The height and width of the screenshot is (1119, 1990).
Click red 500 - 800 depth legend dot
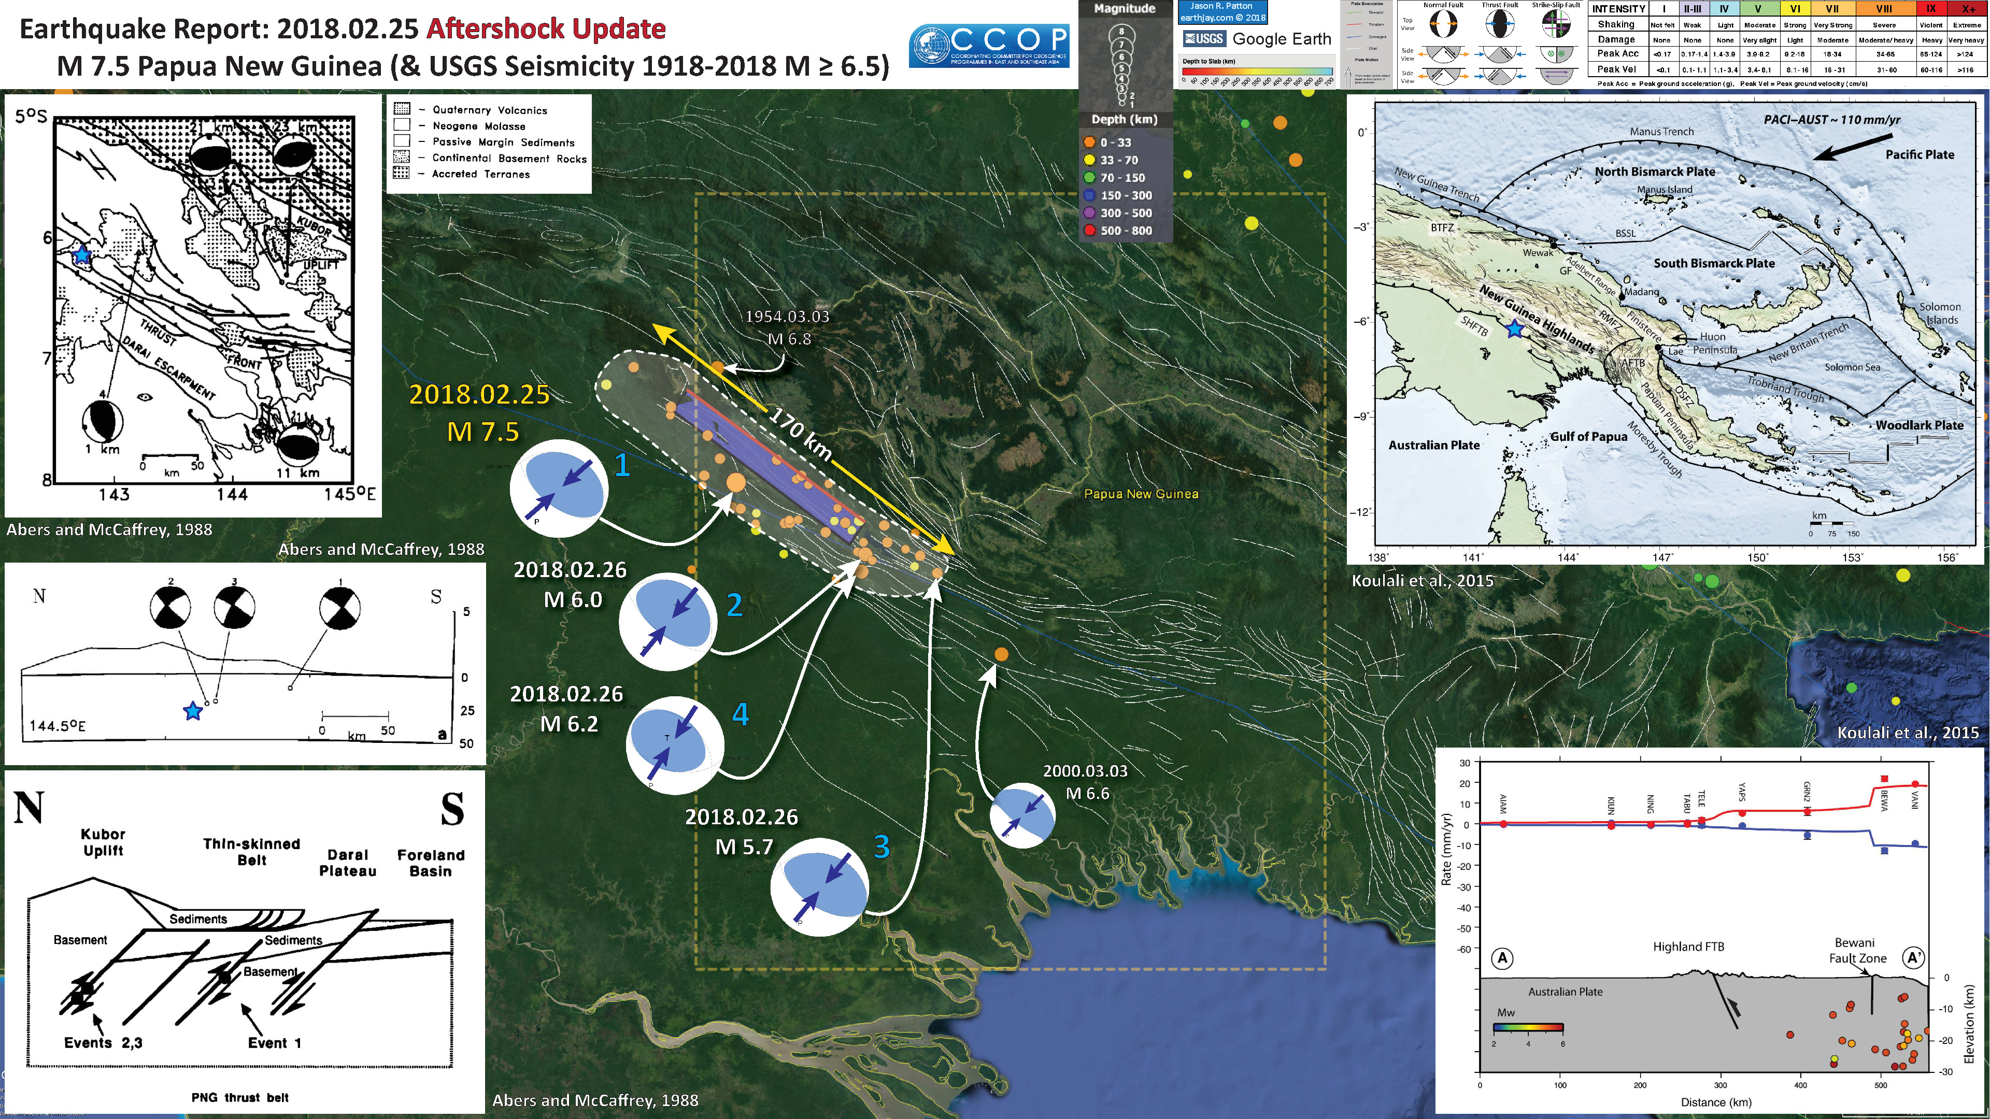click(x=1089, y=230)
